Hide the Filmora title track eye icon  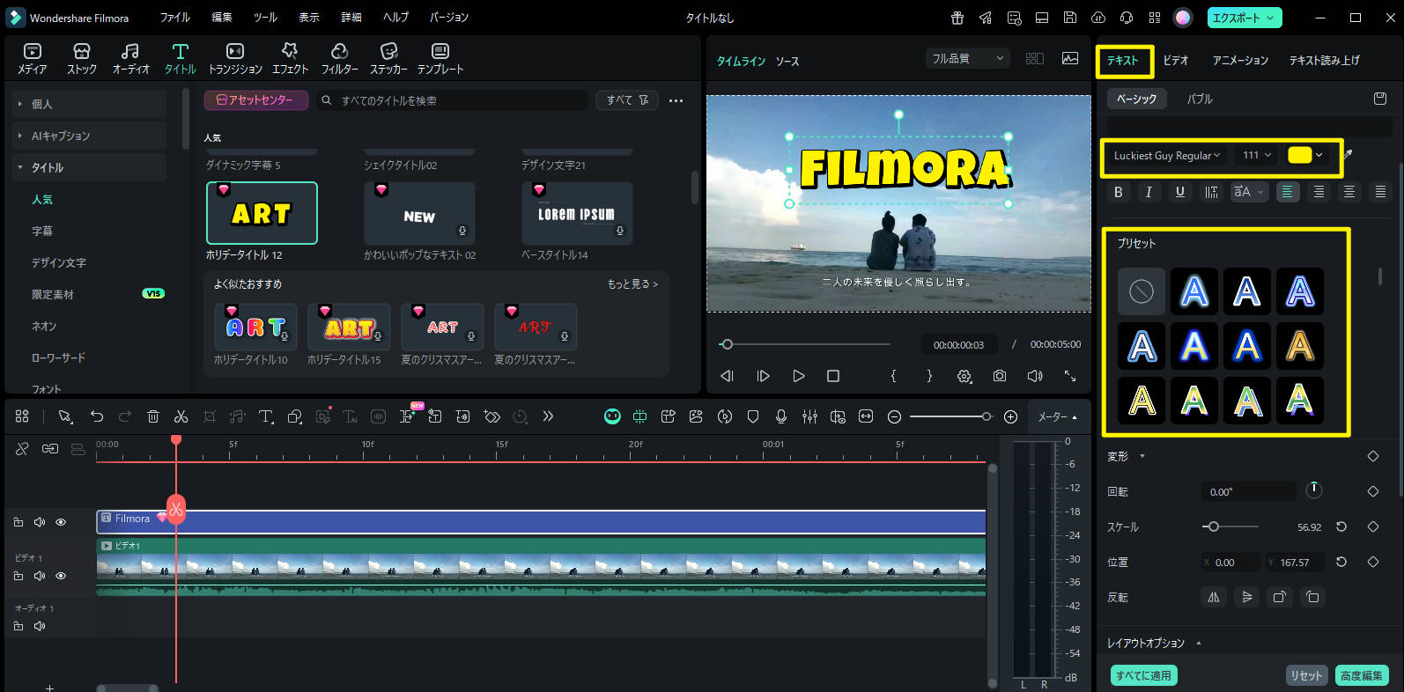pyautogui.click(x=61, y=522)
